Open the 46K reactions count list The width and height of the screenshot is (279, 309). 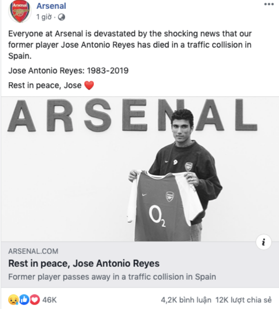coord(50,300)
